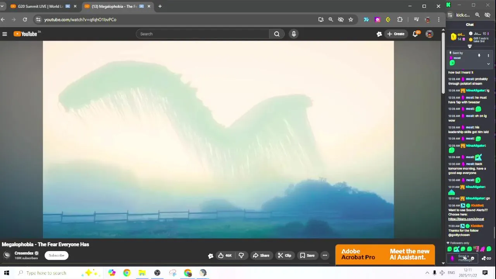Open the Windows Start menu

[x=7, y=273]
